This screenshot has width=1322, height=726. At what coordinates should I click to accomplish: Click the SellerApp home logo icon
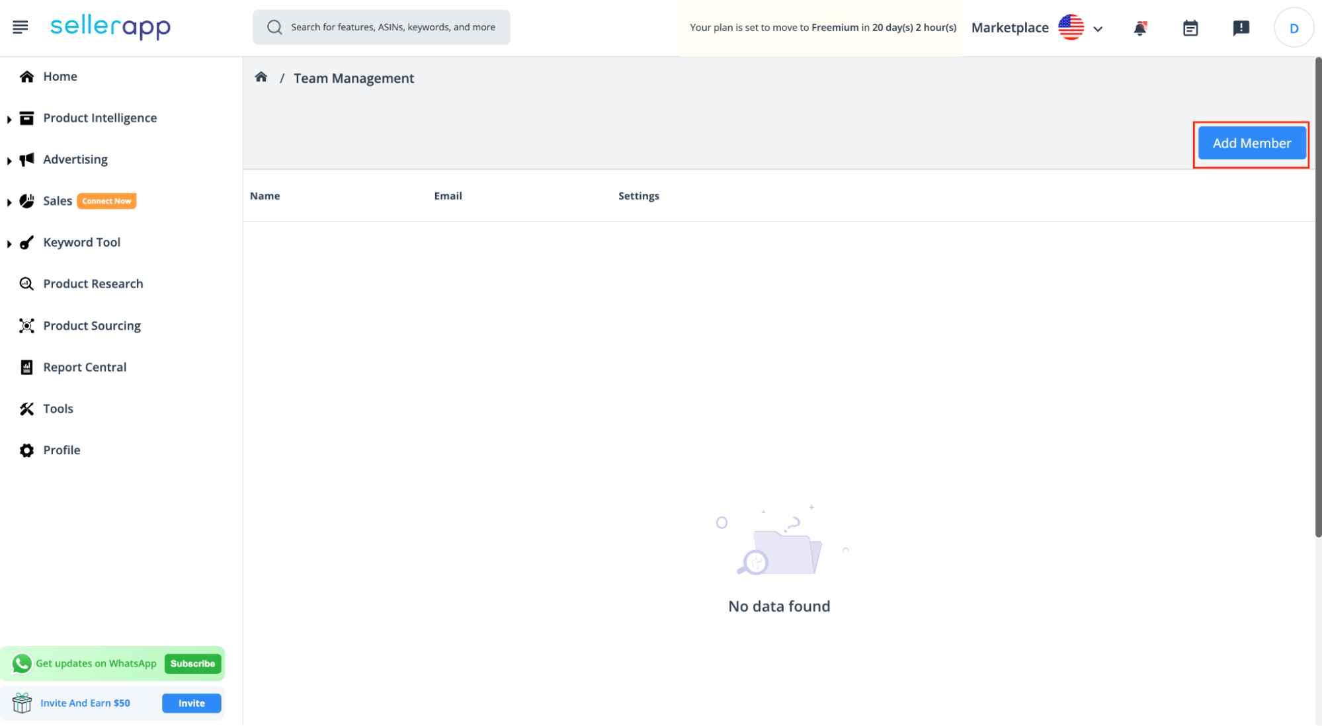[x=110, y=27]
